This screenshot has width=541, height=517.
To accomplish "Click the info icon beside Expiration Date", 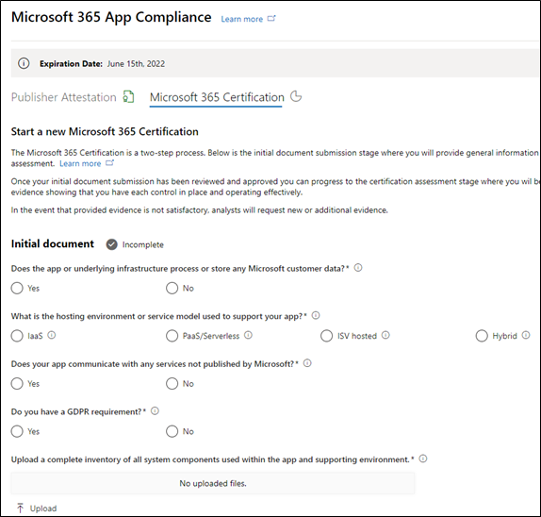I will pyautogui.click(x=24, y=63).
